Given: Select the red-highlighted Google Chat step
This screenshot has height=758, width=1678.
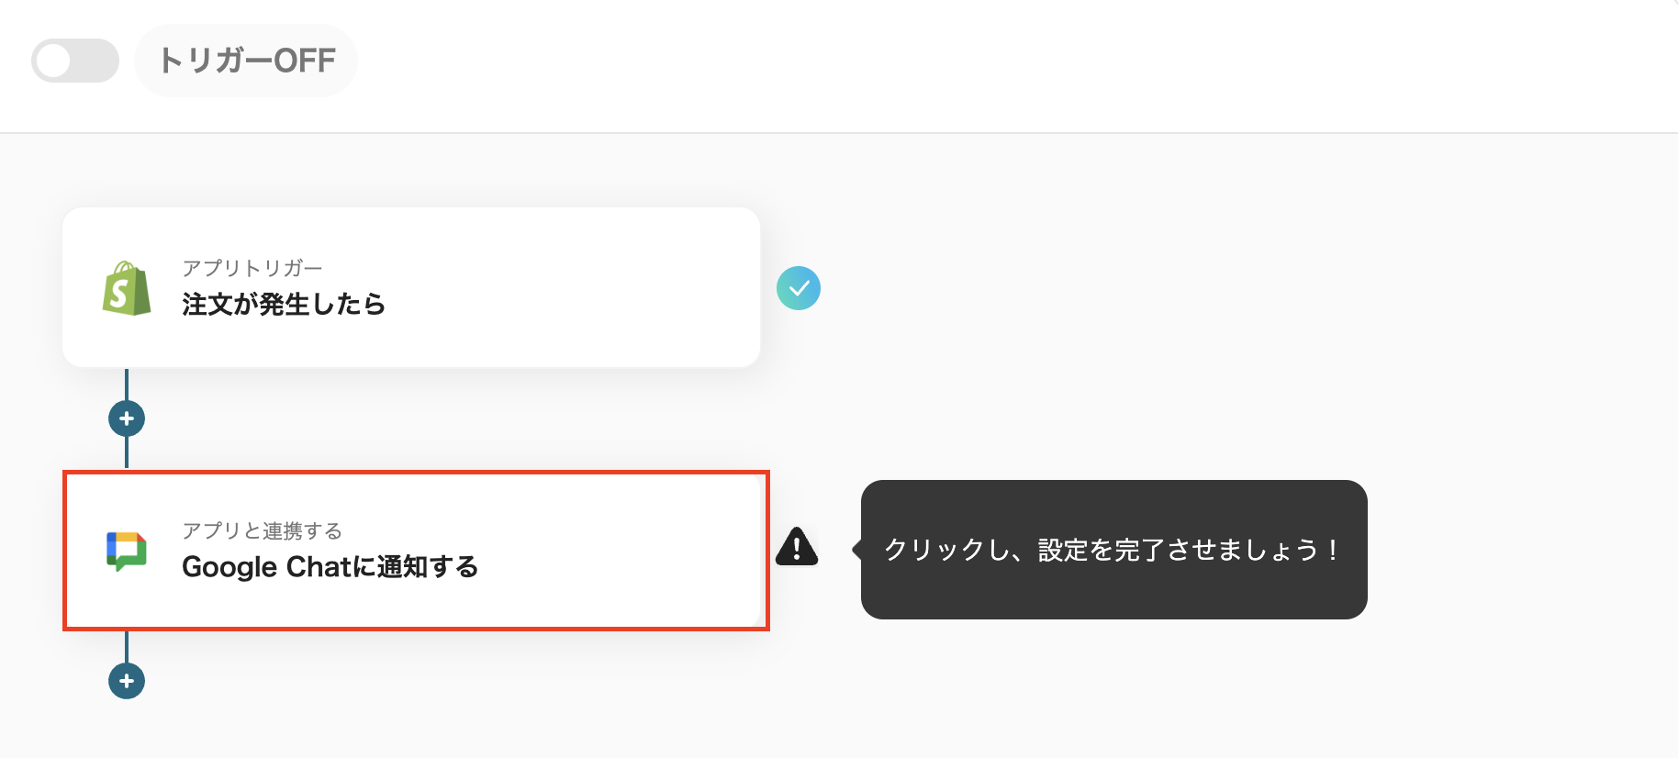Looking at the screenshot, I should tap(413, 550).
